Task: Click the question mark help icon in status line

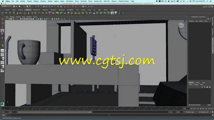Action: click(55, 6)
